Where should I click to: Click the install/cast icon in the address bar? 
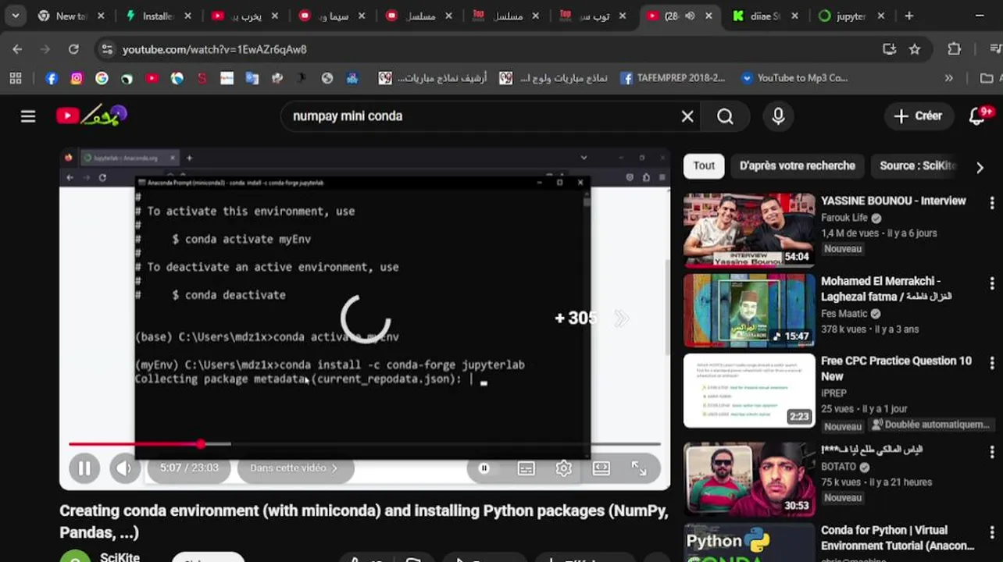click(889, 49)
